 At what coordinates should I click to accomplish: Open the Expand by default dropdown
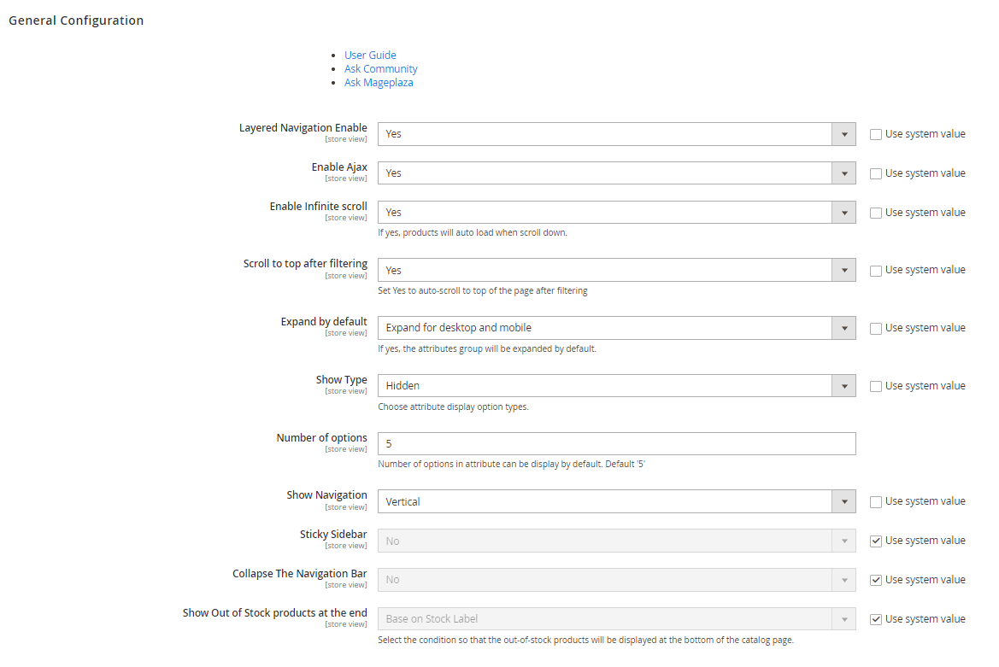616,328
